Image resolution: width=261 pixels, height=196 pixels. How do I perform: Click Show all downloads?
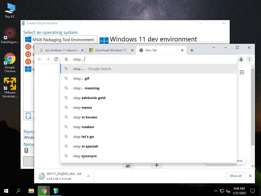[236, 176]
